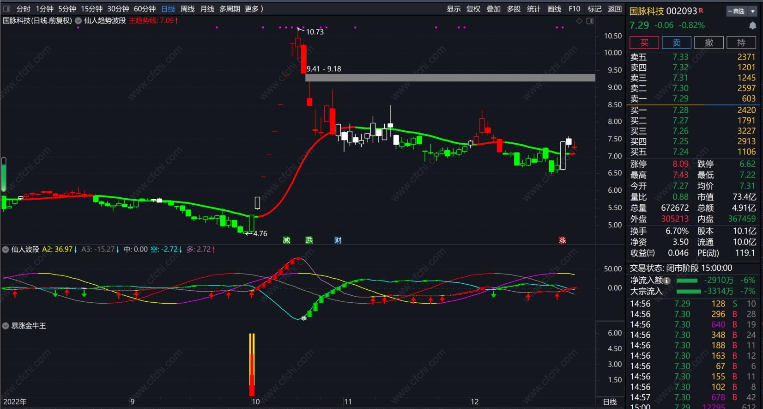Image resolution: width=763 pixels, height=409 pixels.
Task: Click the green 跌 event marker
Action: pyautogui.click(x=309, y=240)
